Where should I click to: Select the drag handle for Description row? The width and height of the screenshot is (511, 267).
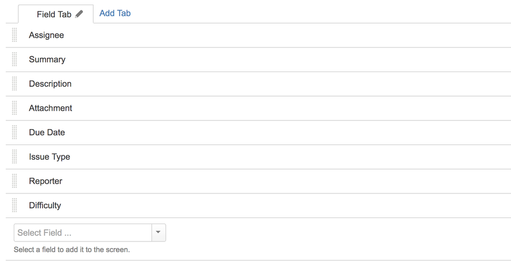[14, 84]
